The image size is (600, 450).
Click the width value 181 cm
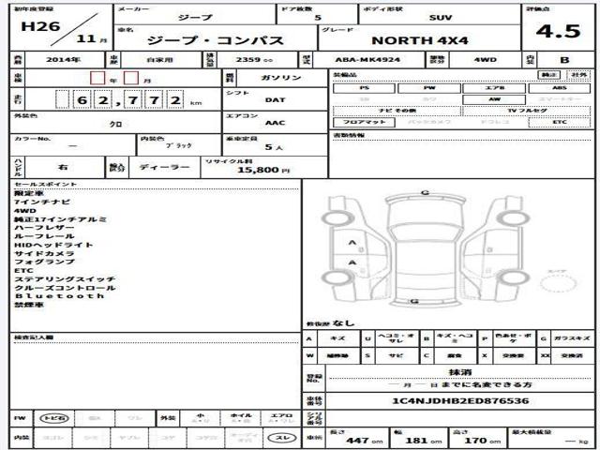pos(423,441)
